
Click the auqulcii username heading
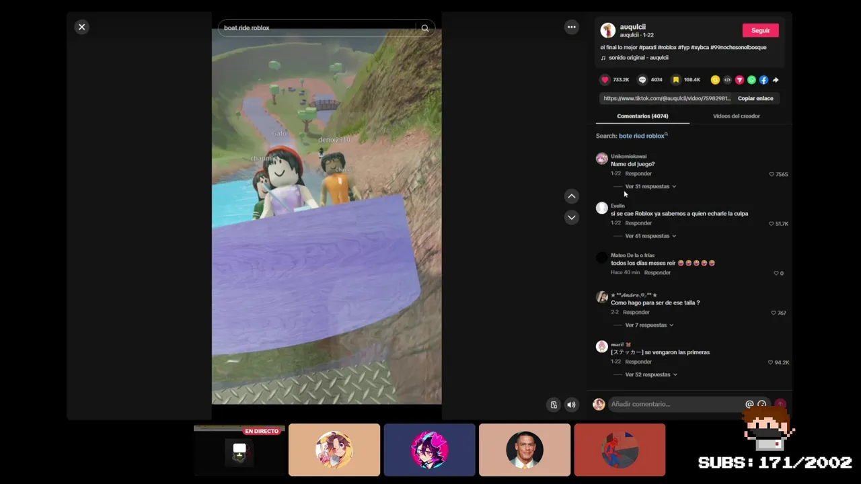pyautogui.click(x=632, y=27)
